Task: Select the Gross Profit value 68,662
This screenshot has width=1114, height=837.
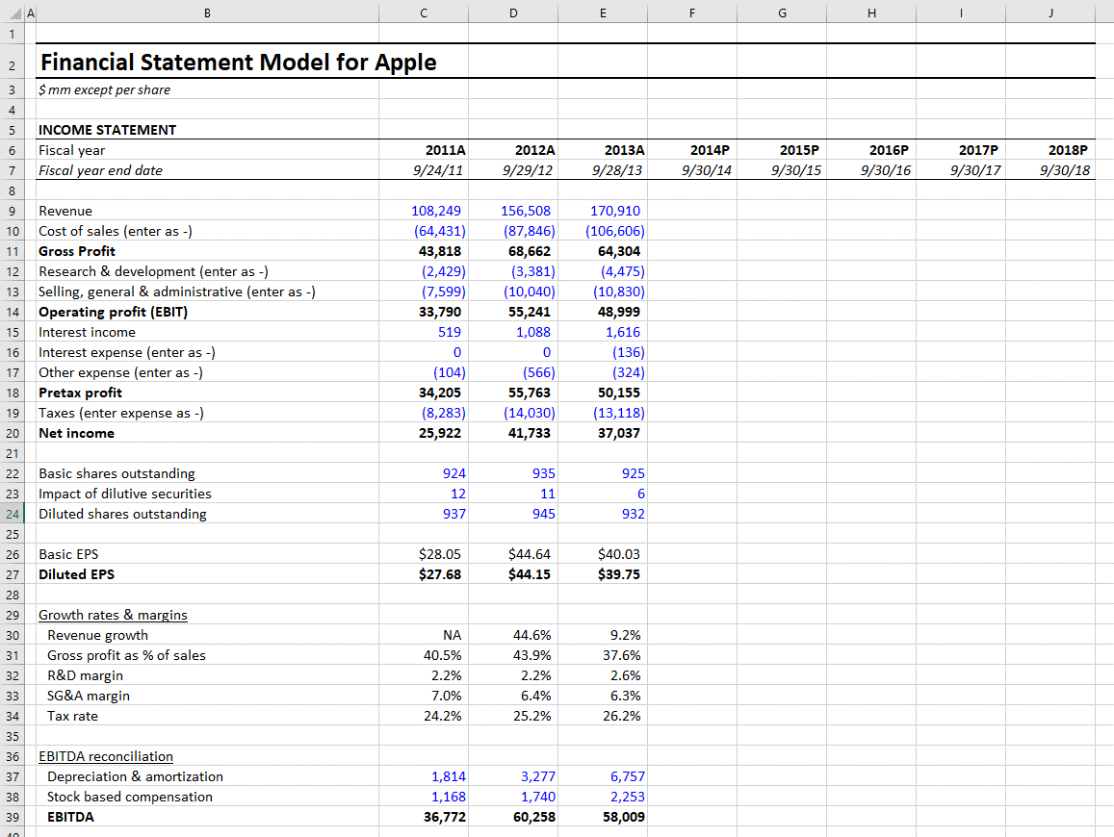Action: 513,251
